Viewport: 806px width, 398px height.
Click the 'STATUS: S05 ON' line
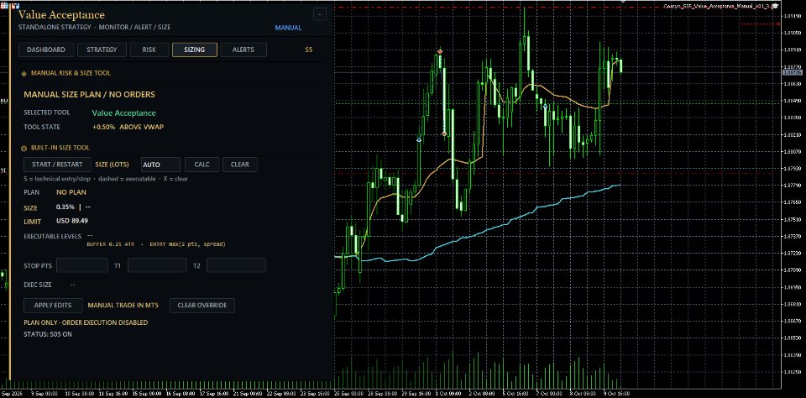click(48, 334)
